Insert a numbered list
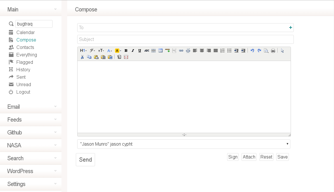The width and height of the screenshot is (334, 192). [x=223, y=51]
